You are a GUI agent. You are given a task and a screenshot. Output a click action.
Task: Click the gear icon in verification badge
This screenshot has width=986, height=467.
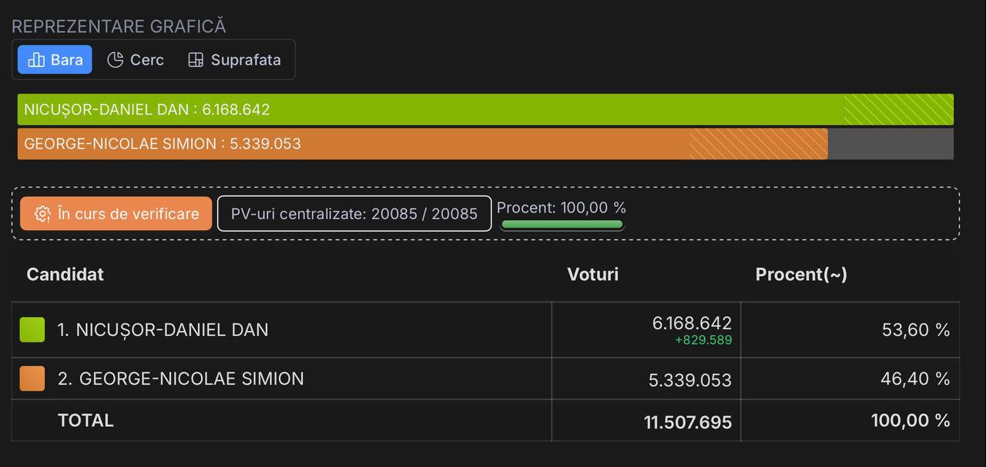[43, 214]
